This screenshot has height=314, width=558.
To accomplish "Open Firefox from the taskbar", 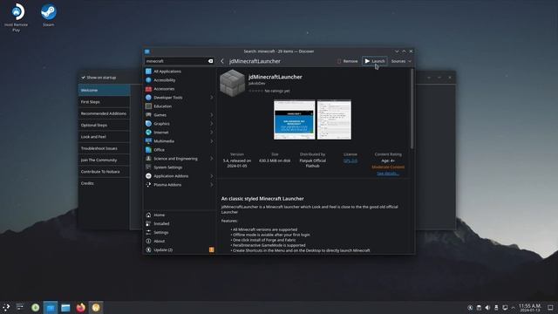I will coord(81,307).
